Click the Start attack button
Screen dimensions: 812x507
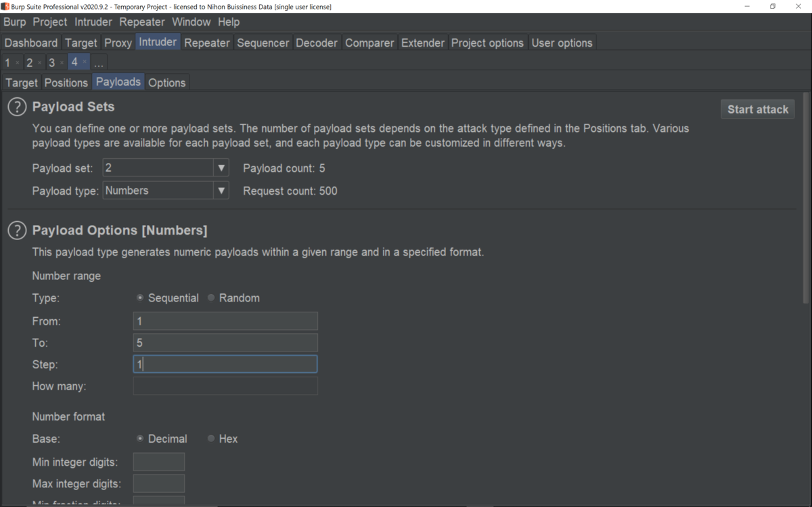(758, 109)
